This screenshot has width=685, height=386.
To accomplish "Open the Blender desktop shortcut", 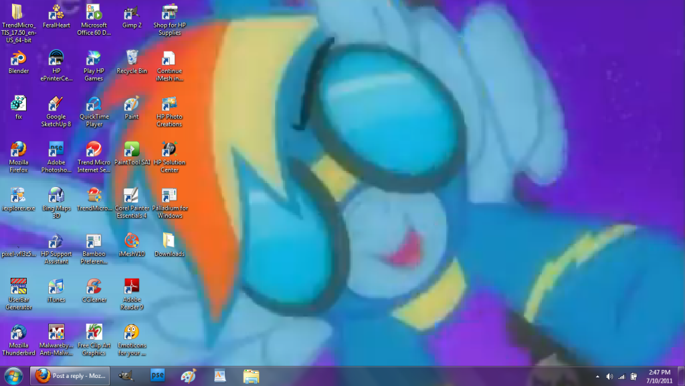I will [x=18, y=62].
